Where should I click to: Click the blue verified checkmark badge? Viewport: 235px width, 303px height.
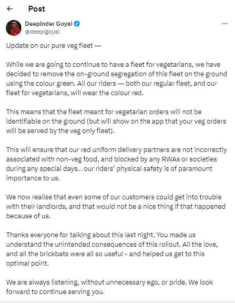click(77, 24)
